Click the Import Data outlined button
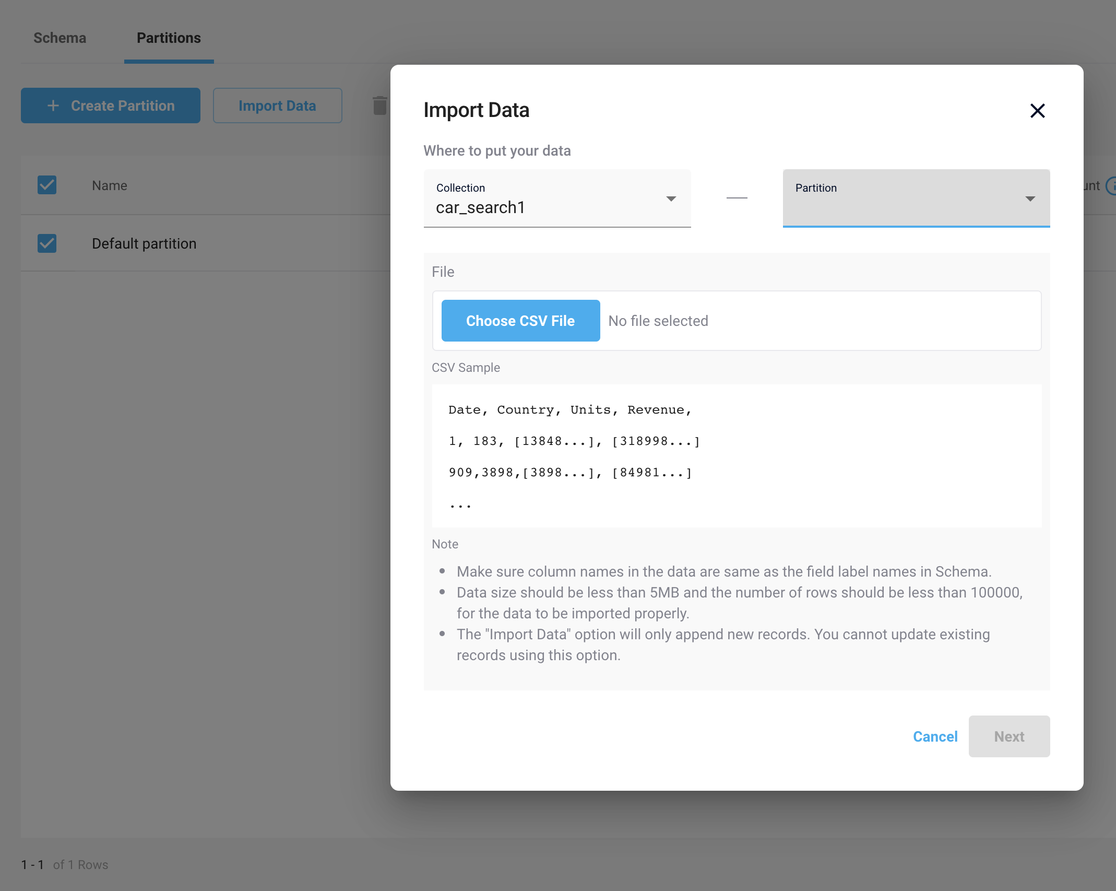 click(x=277, y=105)
